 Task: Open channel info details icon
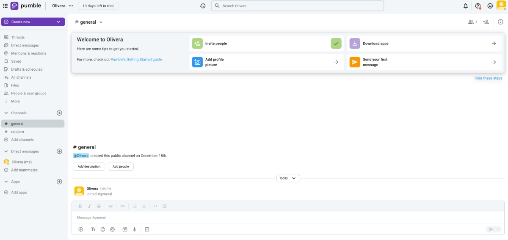[x=500, y=22]
